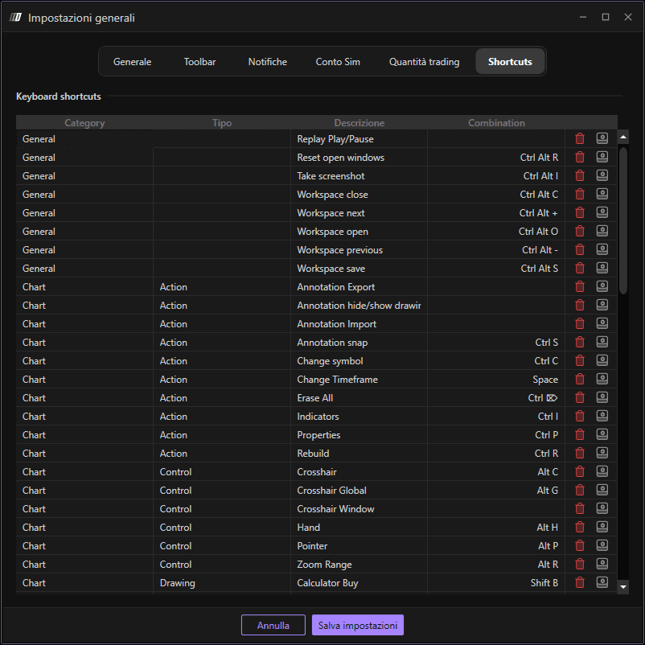Sort by the Category column header
The image size is (645, 645).
[84, 122]
